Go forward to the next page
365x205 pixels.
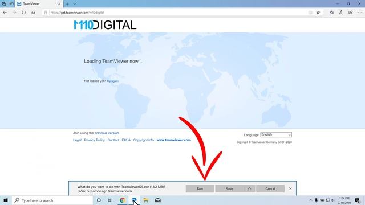click(x=14, y=13)
